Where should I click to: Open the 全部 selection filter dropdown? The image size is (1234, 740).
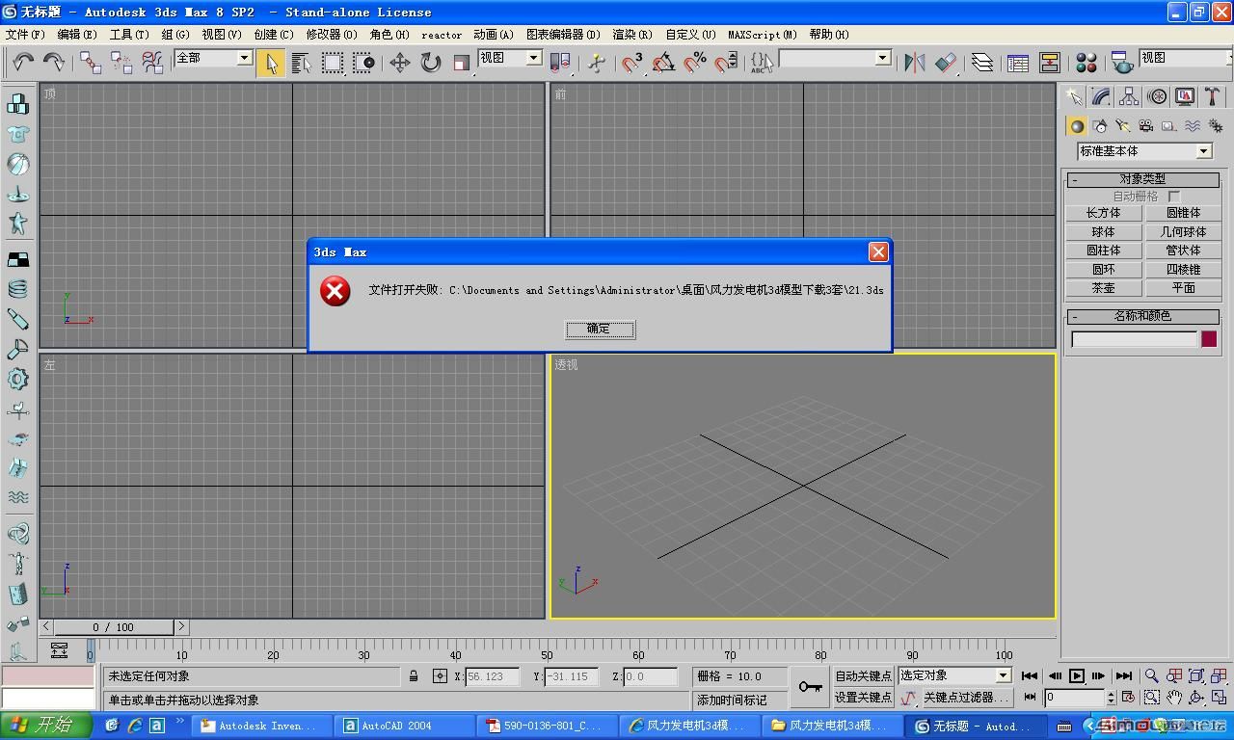click(213, 58)
